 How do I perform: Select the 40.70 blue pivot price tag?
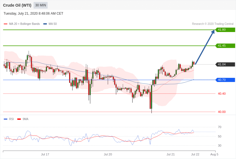(x=225, y=80)
